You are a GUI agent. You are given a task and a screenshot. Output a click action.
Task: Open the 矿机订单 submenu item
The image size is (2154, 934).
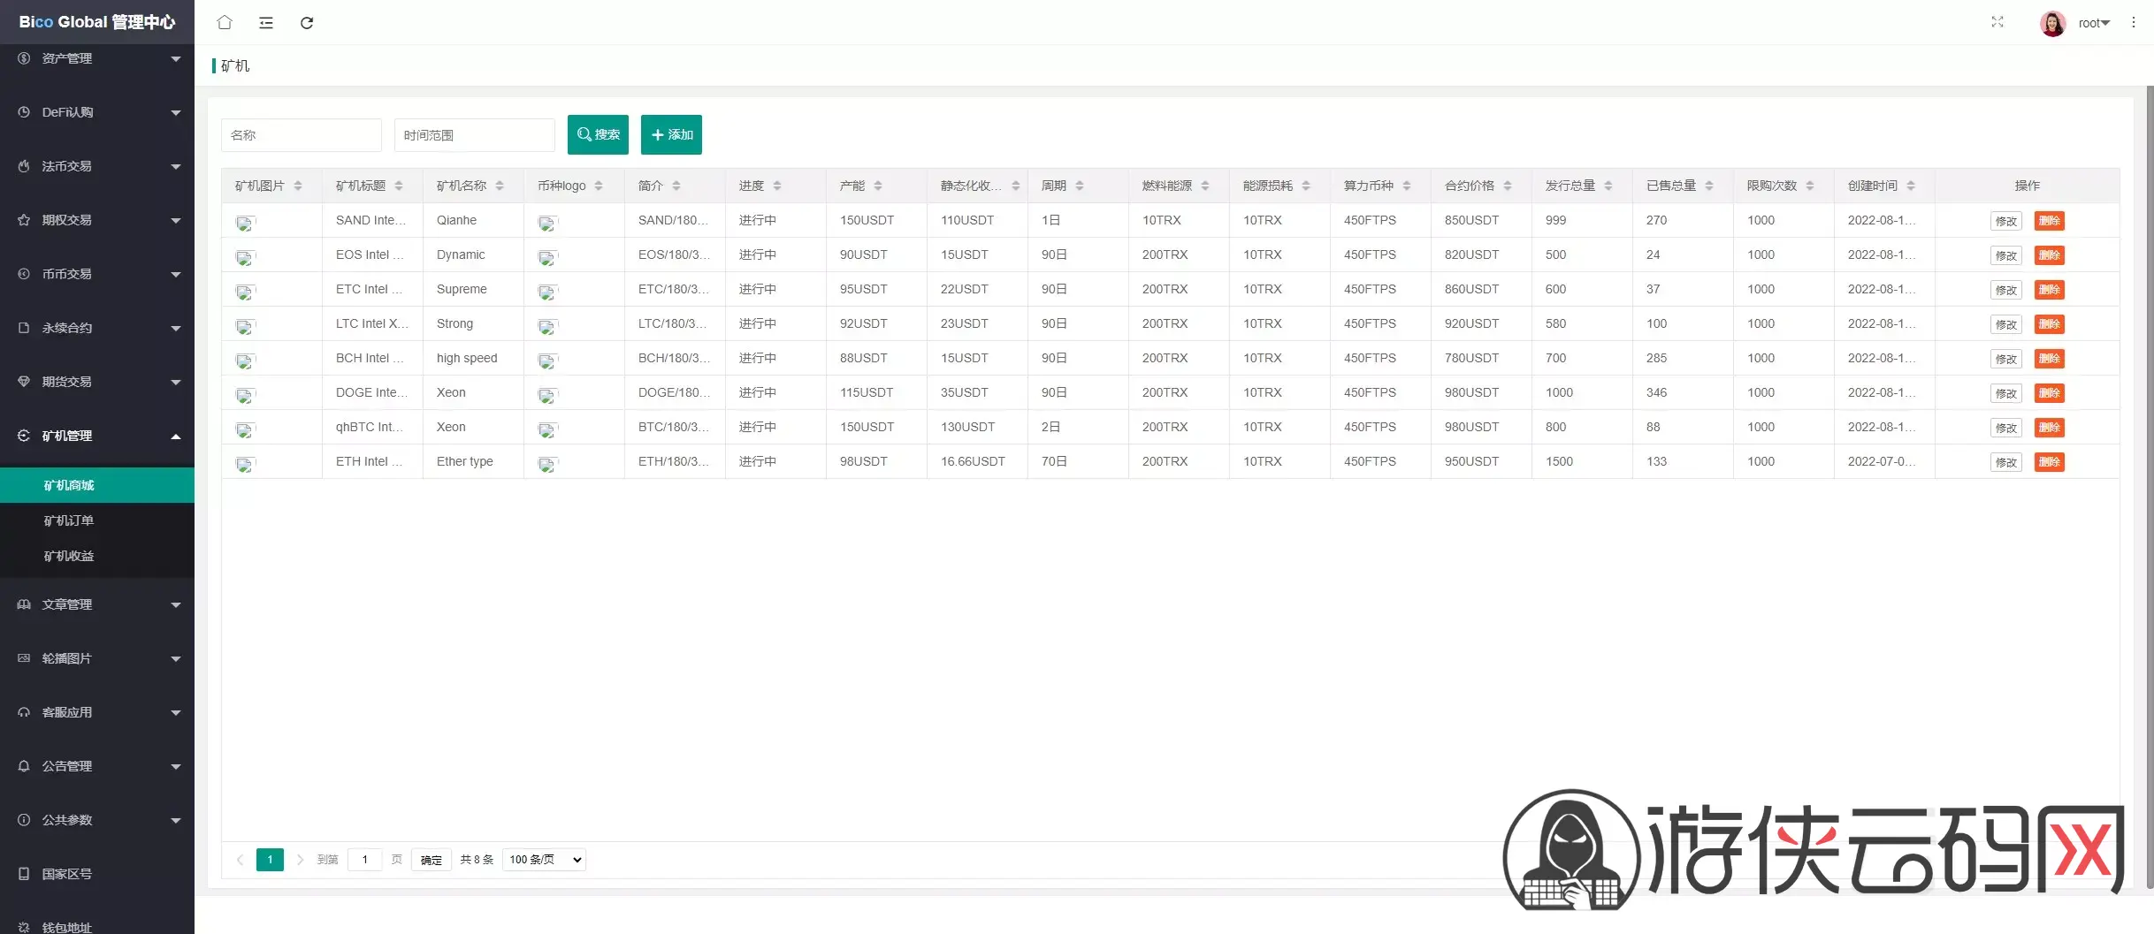click(69, 520)
